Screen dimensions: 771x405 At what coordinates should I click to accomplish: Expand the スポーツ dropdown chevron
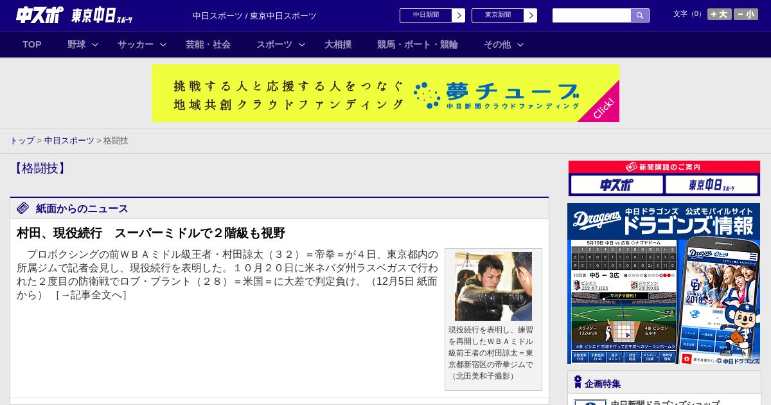click(302, 44)
